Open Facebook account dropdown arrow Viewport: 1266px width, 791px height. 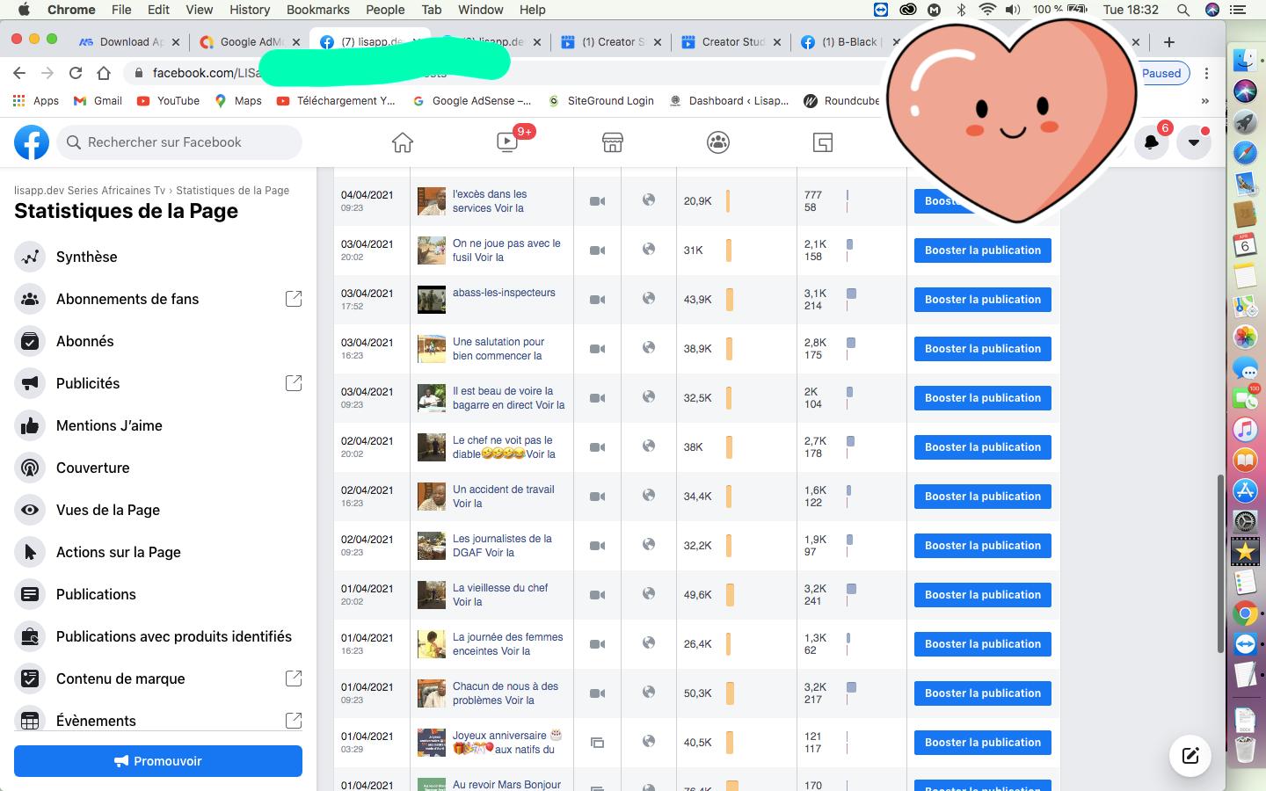[1194, 142]
